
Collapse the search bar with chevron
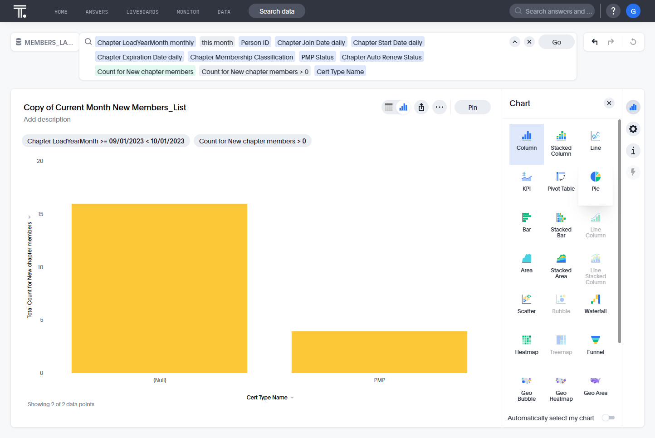[x=515, y=42]
